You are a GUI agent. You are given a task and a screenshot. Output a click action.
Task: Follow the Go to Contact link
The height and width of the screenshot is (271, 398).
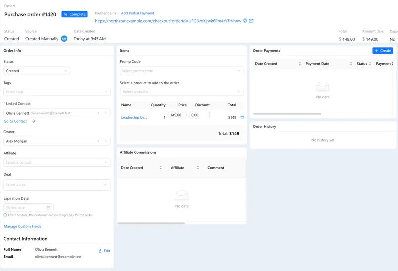click(x=15, y=121)
